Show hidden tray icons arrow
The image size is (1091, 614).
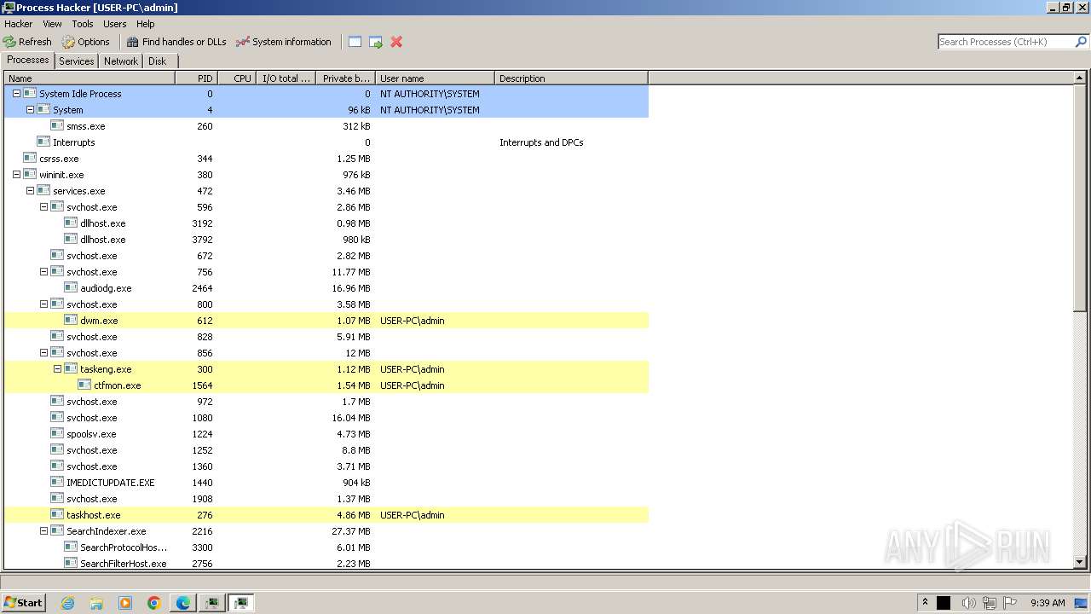coord(925,602)
